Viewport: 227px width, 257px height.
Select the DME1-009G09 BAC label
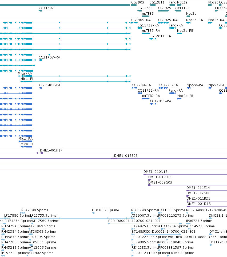[160, 182]
